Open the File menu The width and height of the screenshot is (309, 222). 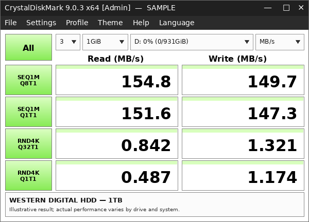(11, 23)
